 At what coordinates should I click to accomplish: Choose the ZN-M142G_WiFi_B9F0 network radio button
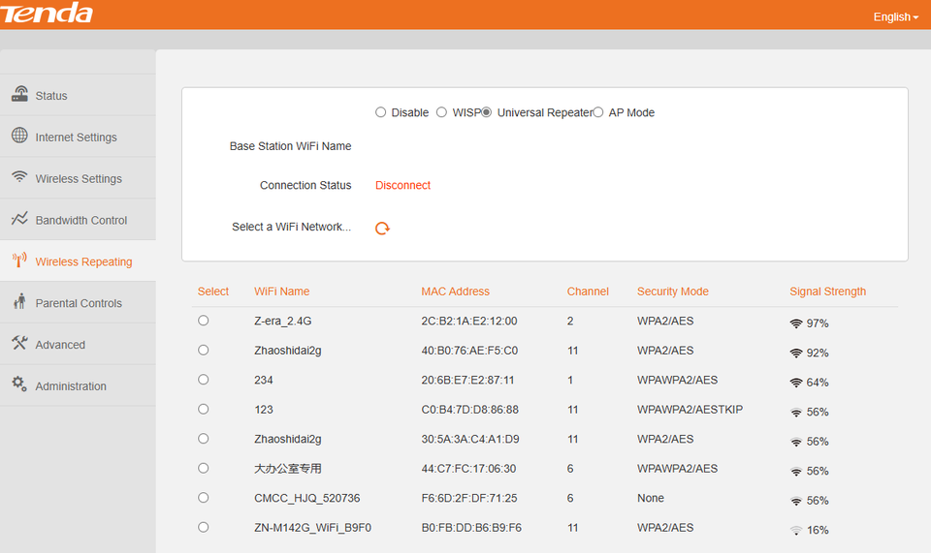[x=203, y=527]
